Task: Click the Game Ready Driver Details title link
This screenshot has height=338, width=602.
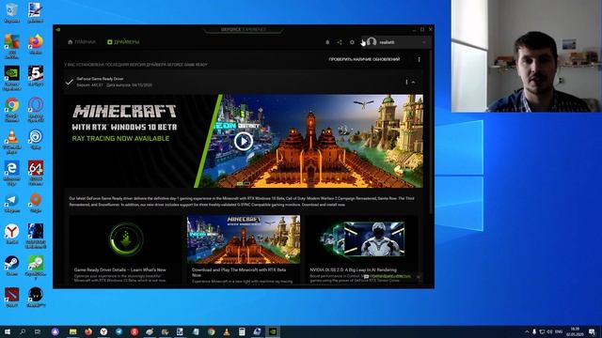Action: (119, 269)
